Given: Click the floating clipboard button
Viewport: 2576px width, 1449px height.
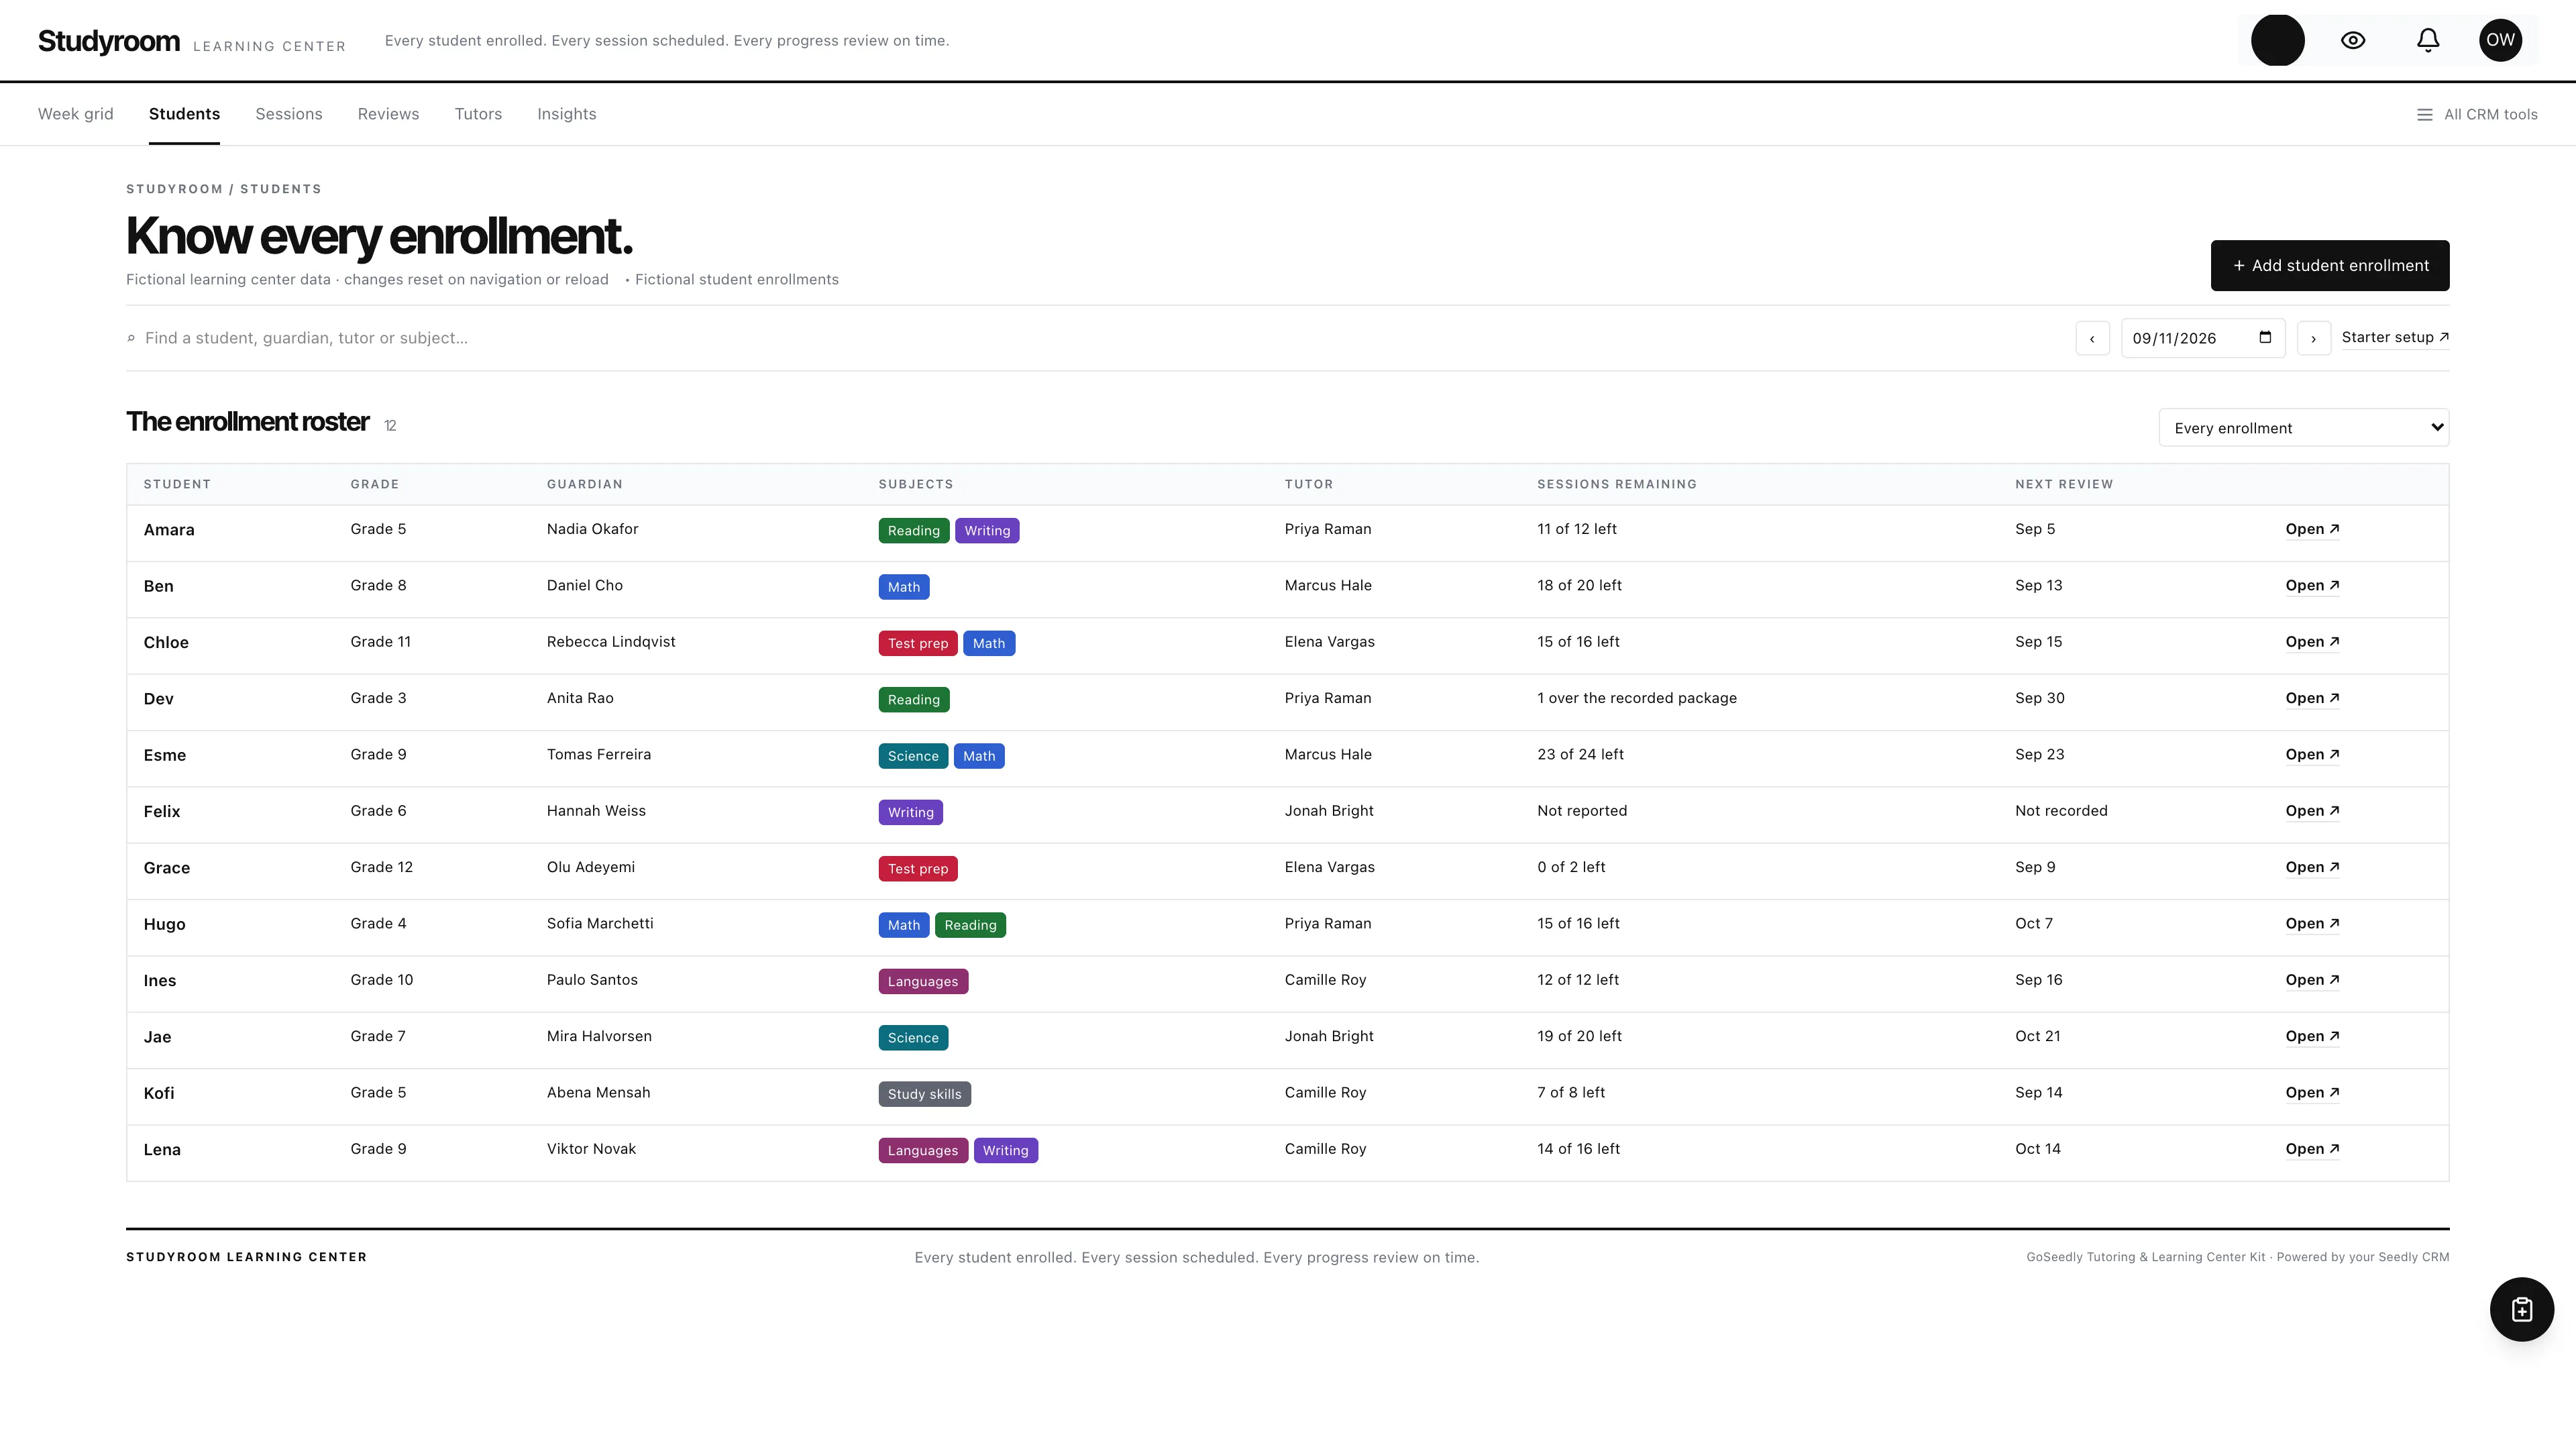Looking at the screenshot, I should 2521,1309.
